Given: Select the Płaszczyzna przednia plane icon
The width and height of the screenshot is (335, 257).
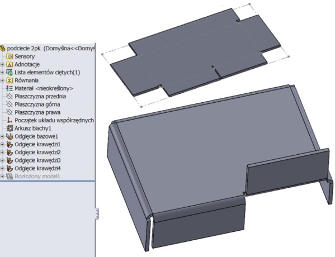Looking at the screenshot, I should (10, 96).
